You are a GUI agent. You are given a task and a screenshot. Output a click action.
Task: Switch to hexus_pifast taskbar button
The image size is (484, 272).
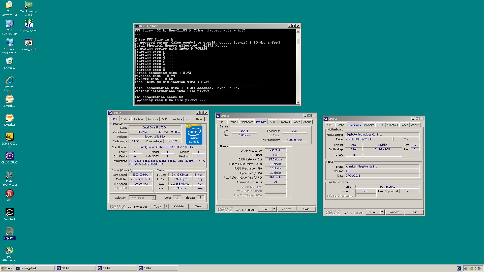[35, 268]
